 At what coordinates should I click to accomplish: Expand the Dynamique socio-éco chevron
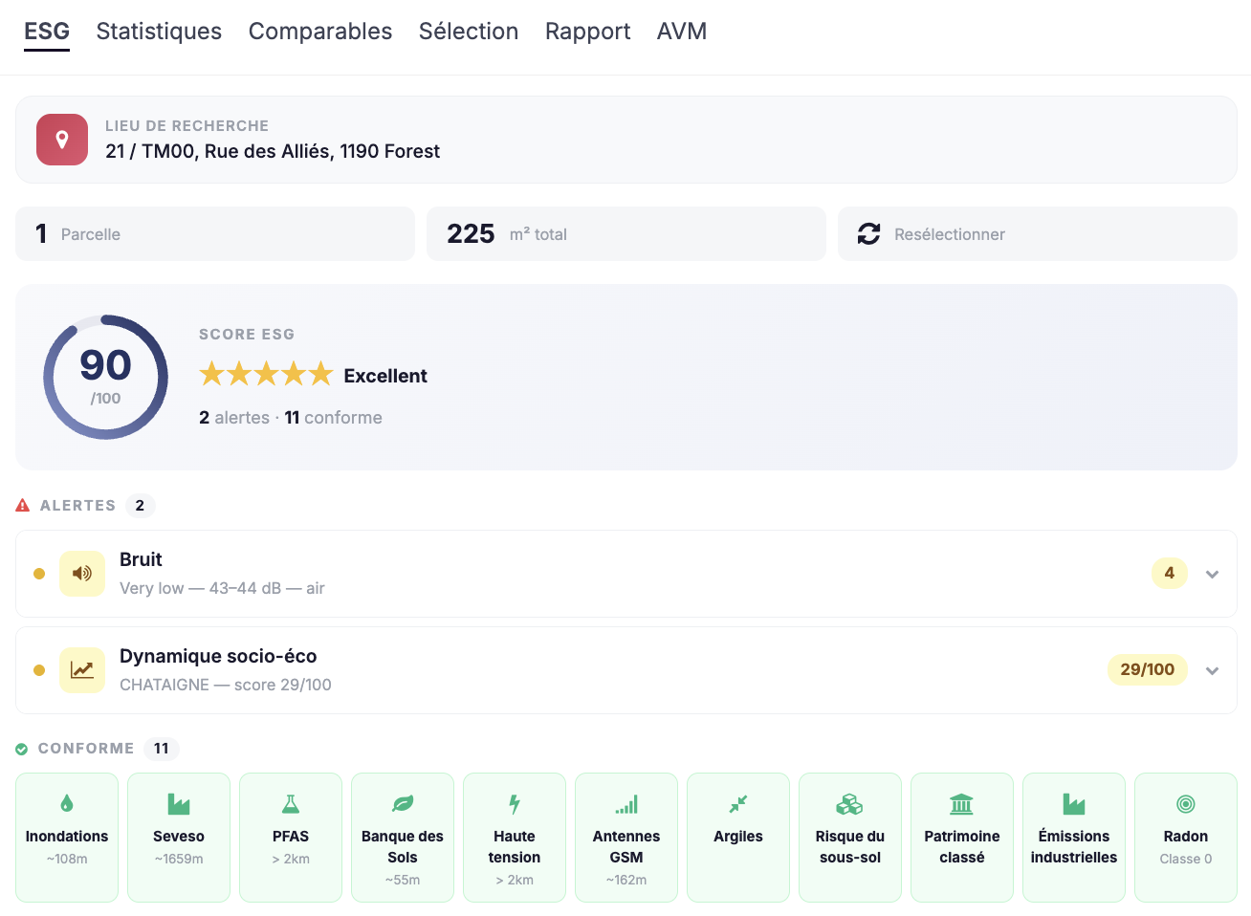1213,670
